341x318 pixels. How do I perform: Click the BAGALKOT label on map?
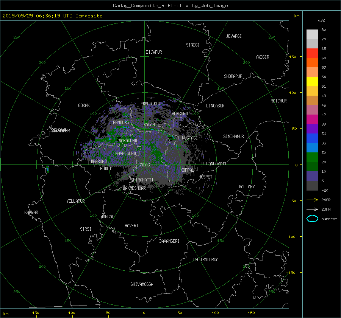pyautogui.click(x=152, y=104)
